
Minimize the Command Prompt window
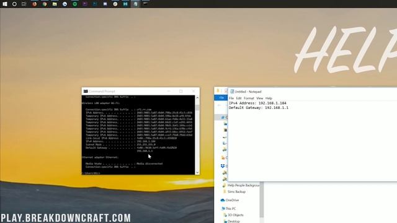(169, 91)
